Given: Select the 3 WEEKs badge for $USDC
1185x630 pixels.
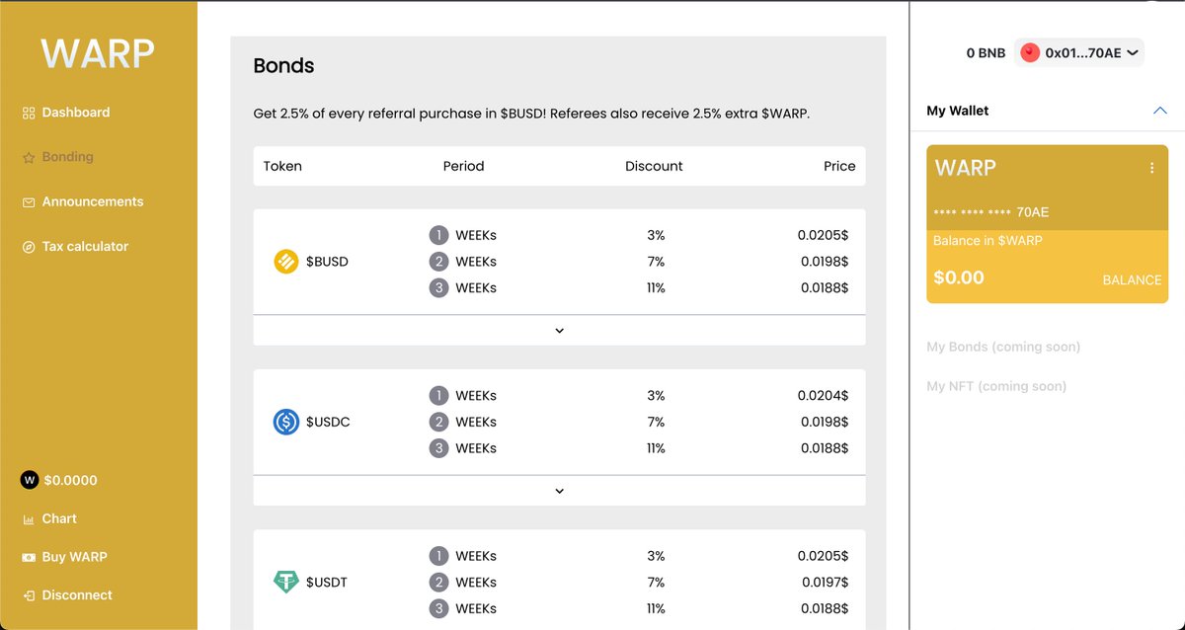Looking at the screenshot, I should (x=438, y=448).
